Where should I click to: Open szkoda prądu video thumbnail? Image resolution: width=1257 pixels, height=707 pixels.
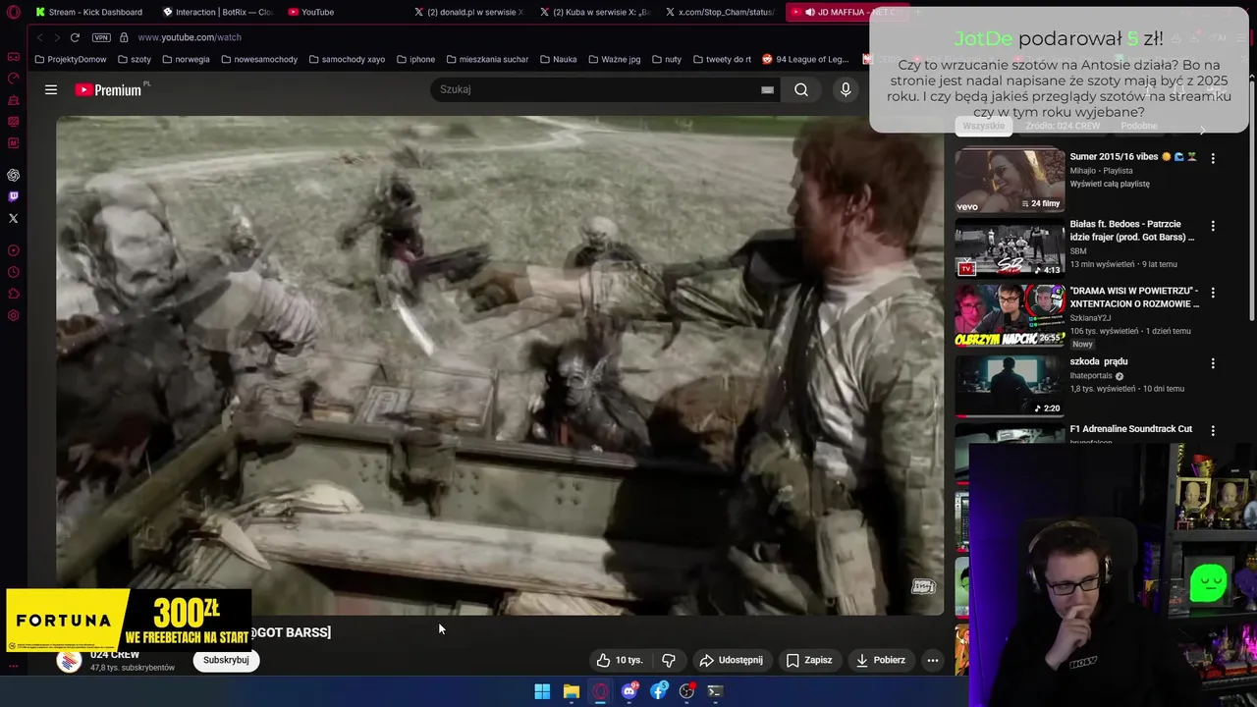pos(1010,385)
